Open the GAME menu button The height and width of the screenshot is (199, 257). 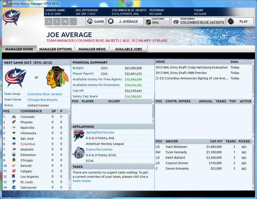click(x=96, y=22)
